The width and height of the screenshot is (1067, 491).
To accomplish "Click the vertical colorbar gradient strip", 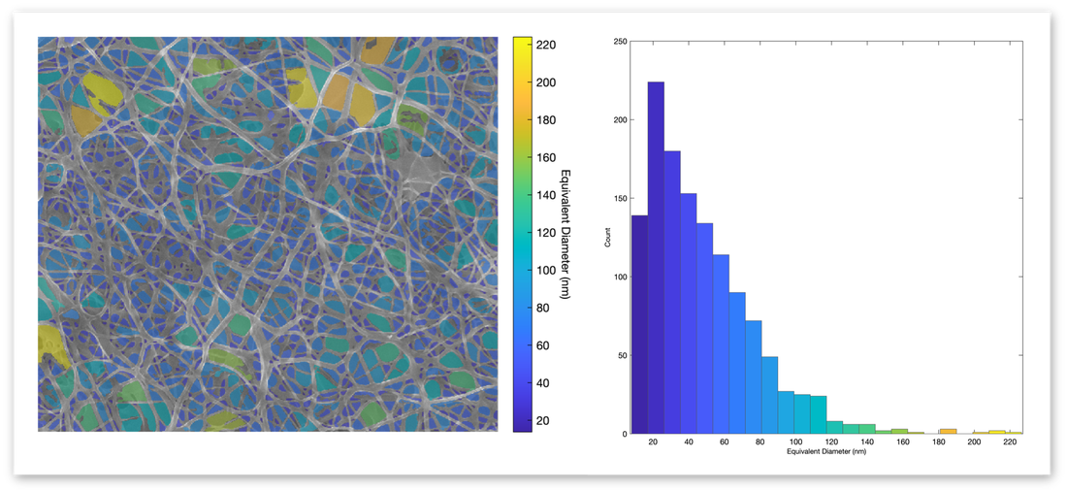I will [x=522, y=234].
